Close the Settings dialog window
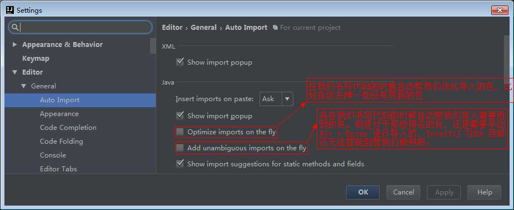Viewport: 514px width, 210px height. [500, 10]
